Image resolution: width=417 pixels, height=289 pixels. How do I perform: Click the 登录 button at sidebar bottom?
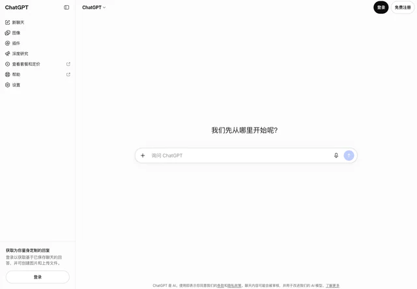pyautogui.click(x=38, y=277)
